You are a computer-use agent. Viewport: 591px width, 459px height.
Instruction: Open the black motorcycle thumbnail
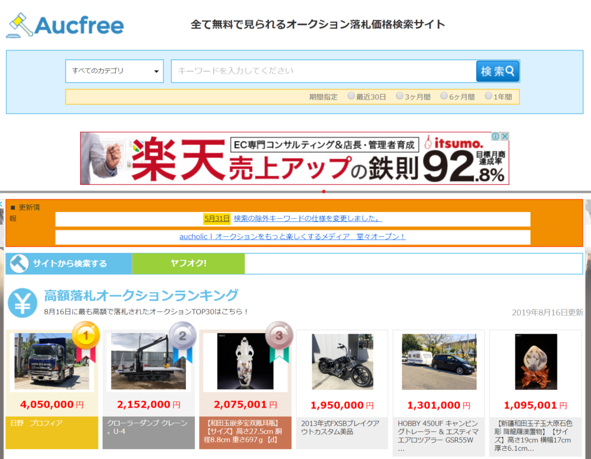342,361
